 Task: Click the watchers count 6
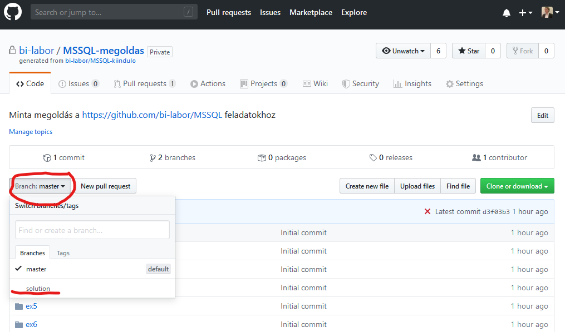tap(438, 51)
